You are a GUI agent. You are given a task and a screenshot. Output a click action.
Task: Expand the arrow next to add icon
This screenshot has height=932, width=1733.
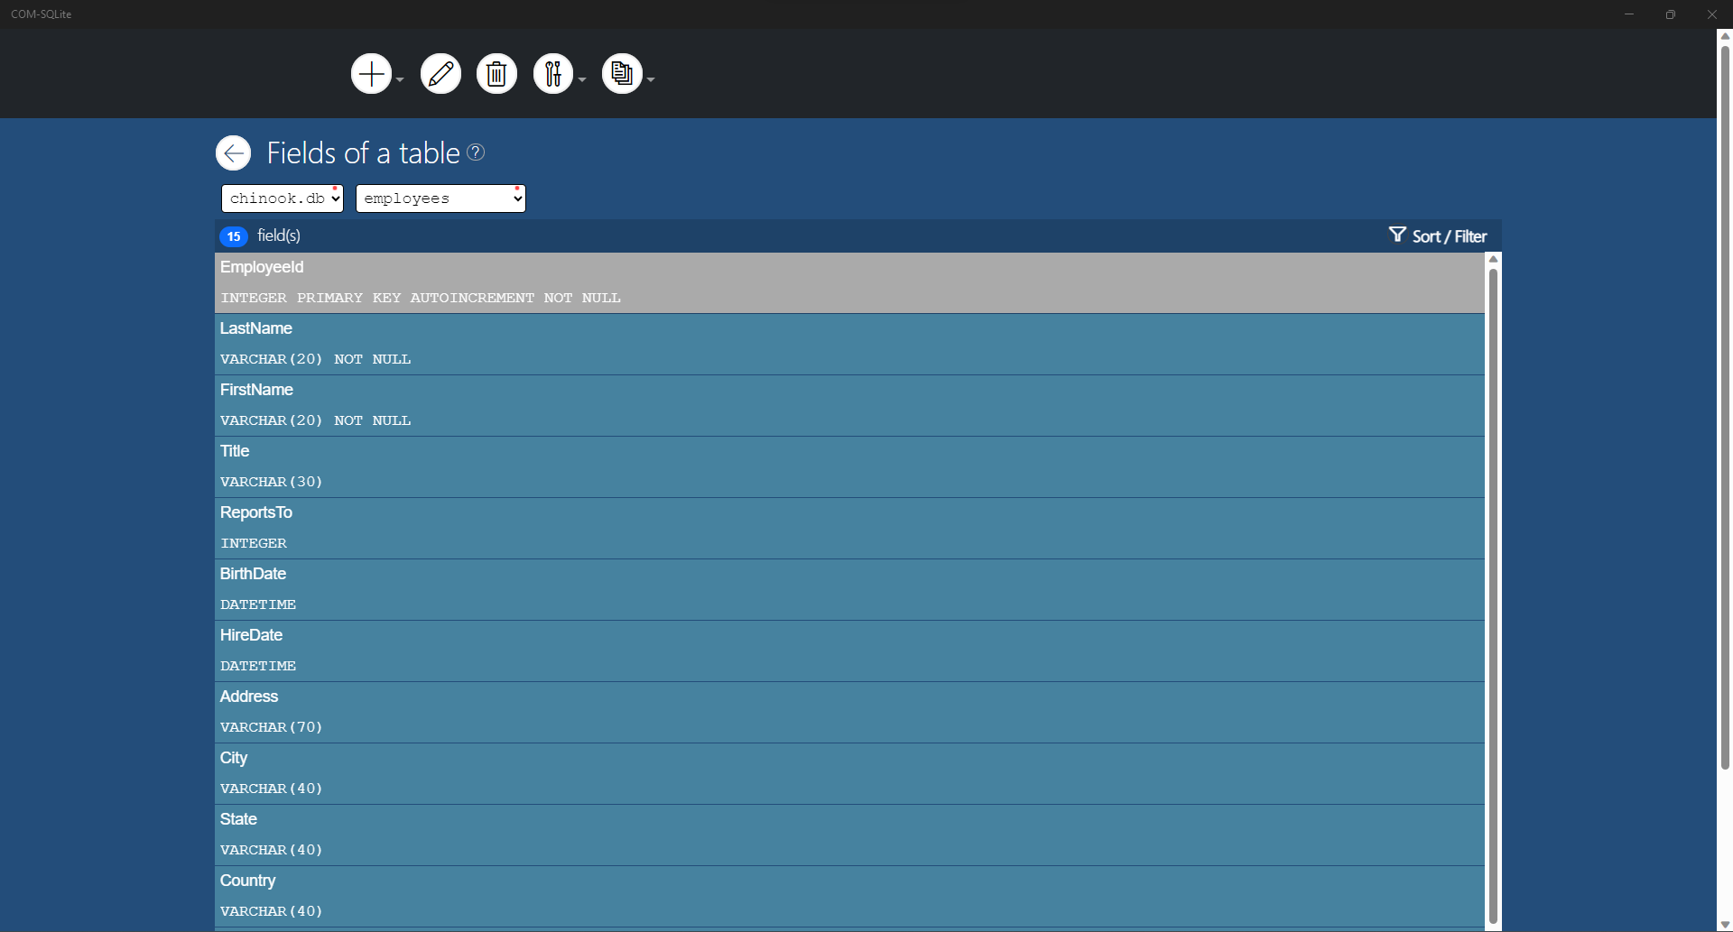[x=400, y=79]
